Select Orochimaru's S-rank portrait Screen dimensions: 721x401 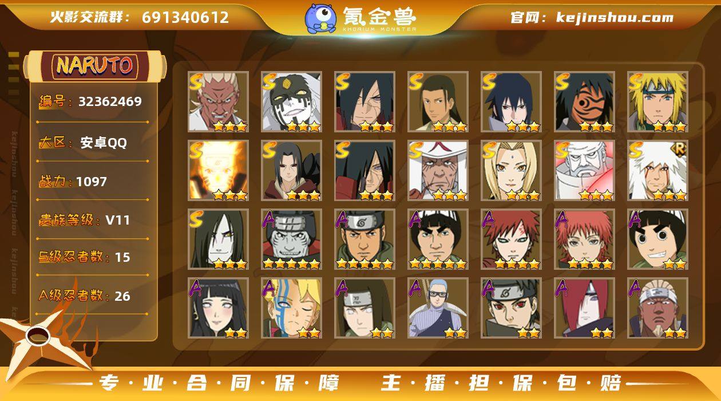pyautogui.click(x=218, y=239)
